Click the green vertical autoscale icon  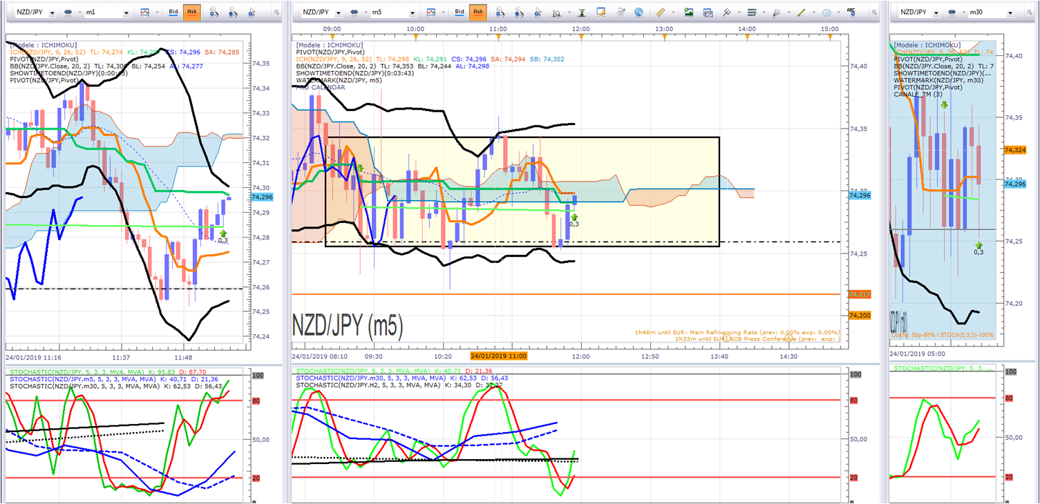[x=582, y=12]
